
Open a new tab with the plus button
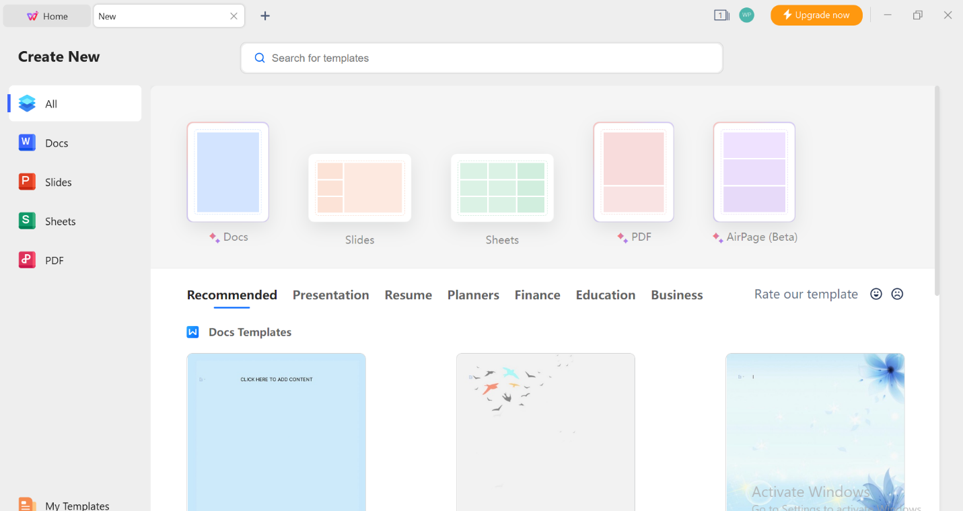[x=264, y=15]
